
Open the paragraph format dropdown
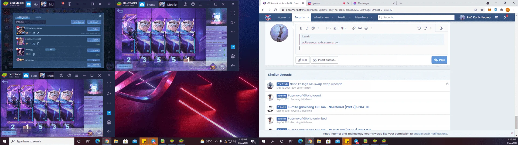[343, 28]
